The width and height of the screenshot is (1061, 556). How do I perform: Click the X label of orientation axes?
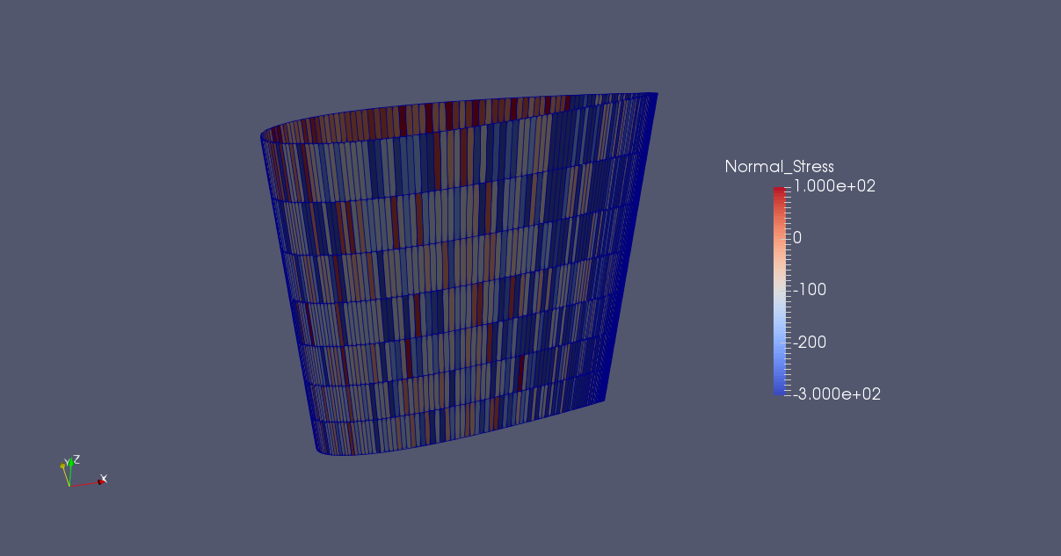105,478
